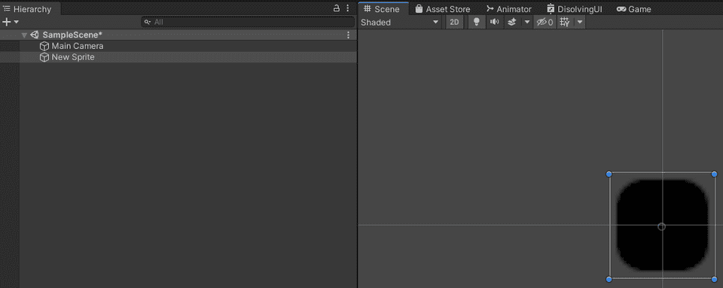The width and height of the screenshot is (723, 288).
Task: Click the sprite's top-right resize handle
Action: (714, 174)
